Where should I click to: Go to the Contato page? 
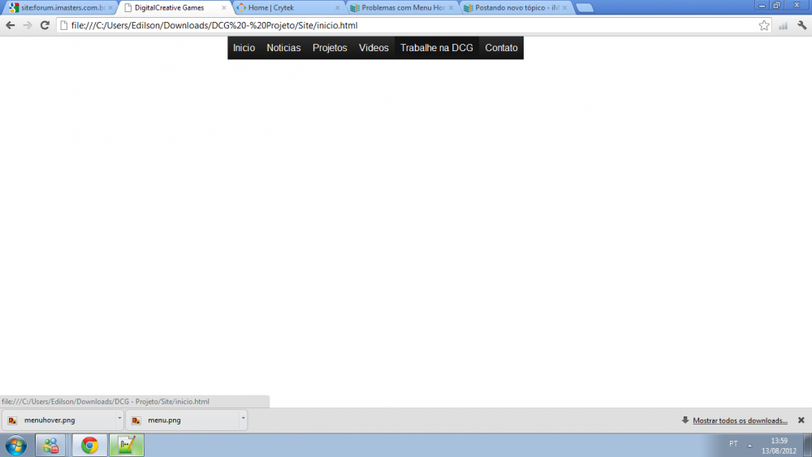[x=501, y=48]
